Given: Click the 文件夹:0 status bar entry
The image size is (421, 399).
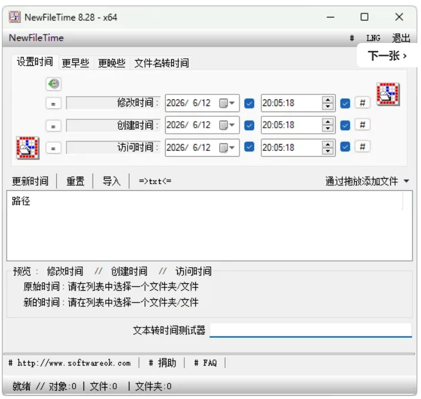Looking at the screenshot, I should click(153, 386).
